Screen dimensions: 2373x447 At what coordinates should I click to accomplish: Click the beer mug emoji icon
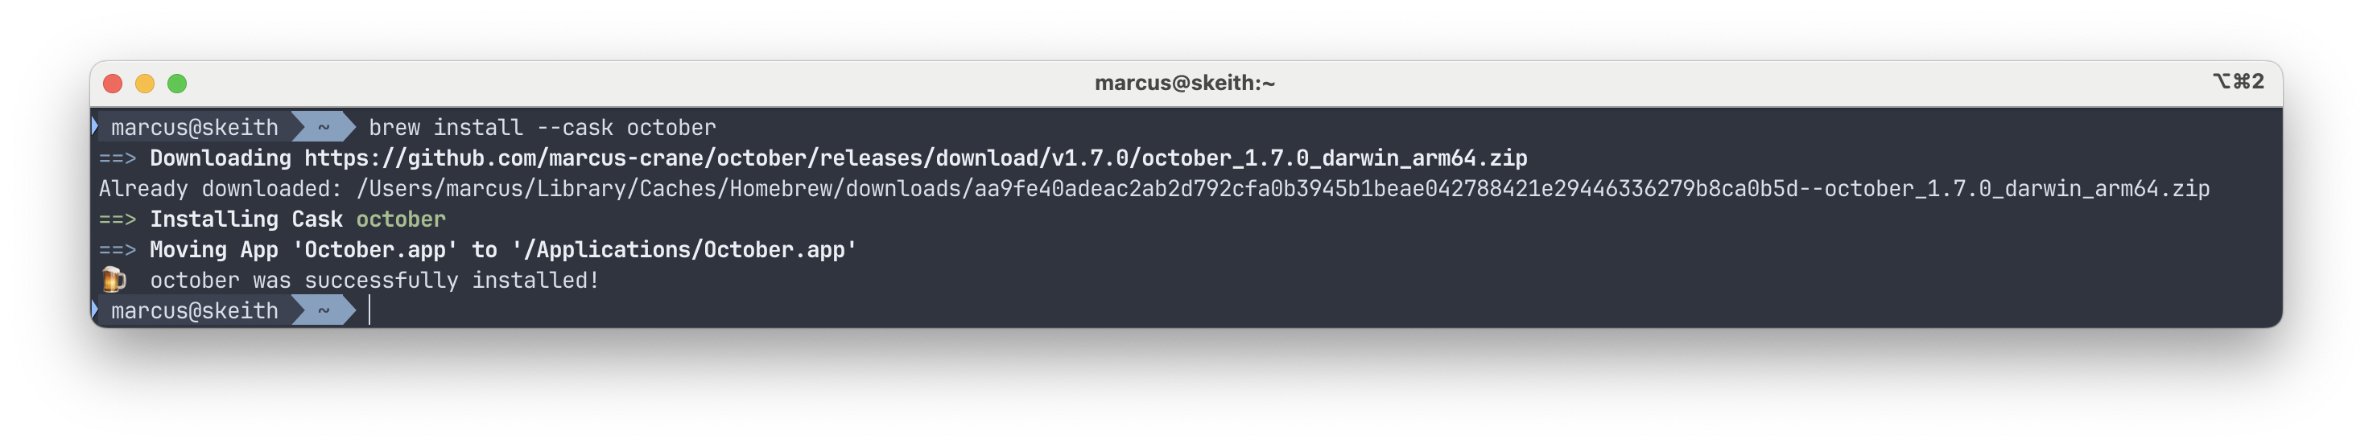tap(113, 280)
